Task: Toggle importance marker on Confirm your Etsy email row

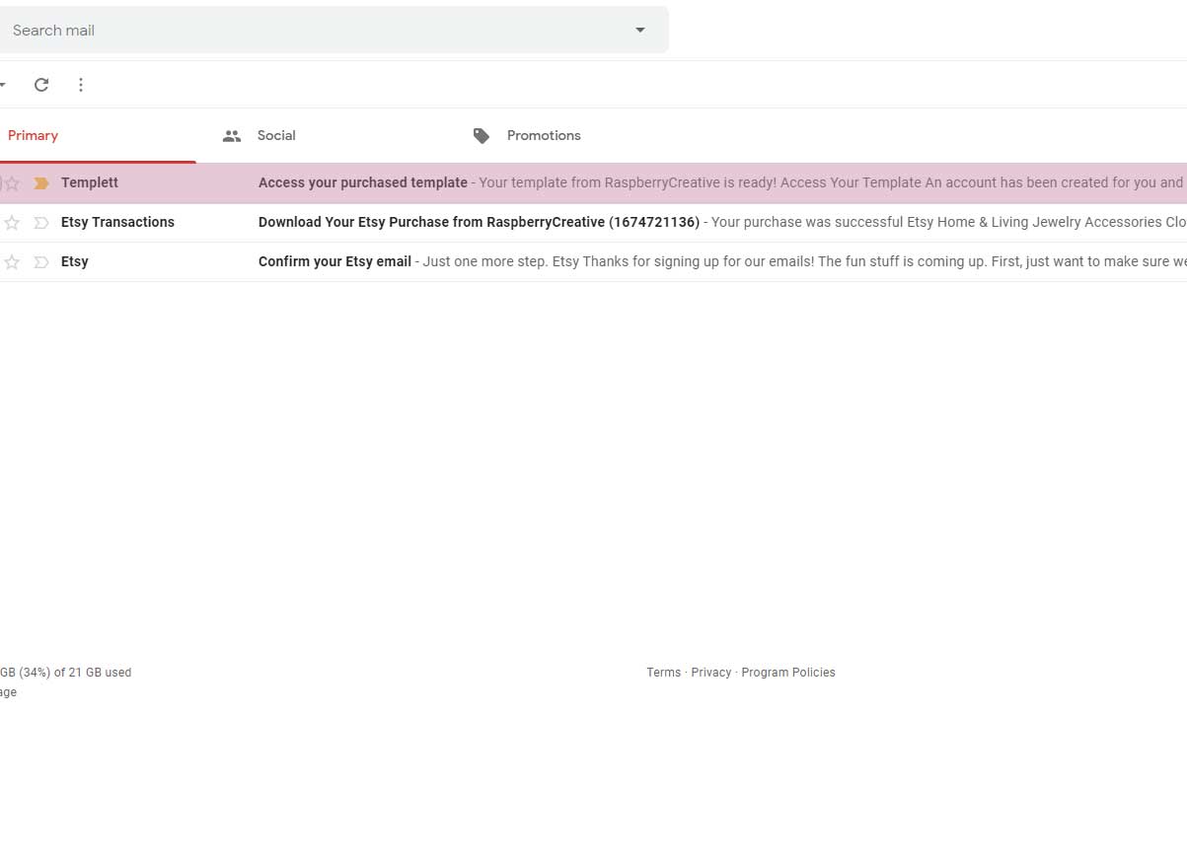Action: tap(41, 262)
